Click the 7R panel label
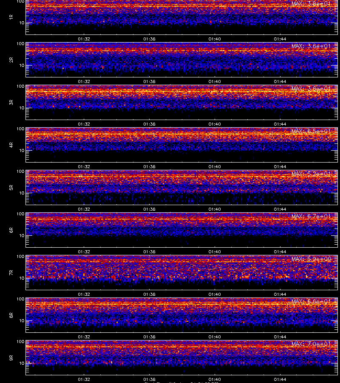The width and height of the screenshot is (340, 383). pos(11,273)
